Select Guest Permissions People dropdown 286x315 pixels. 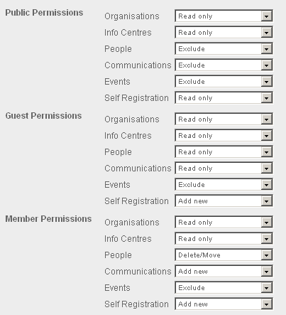224,152
